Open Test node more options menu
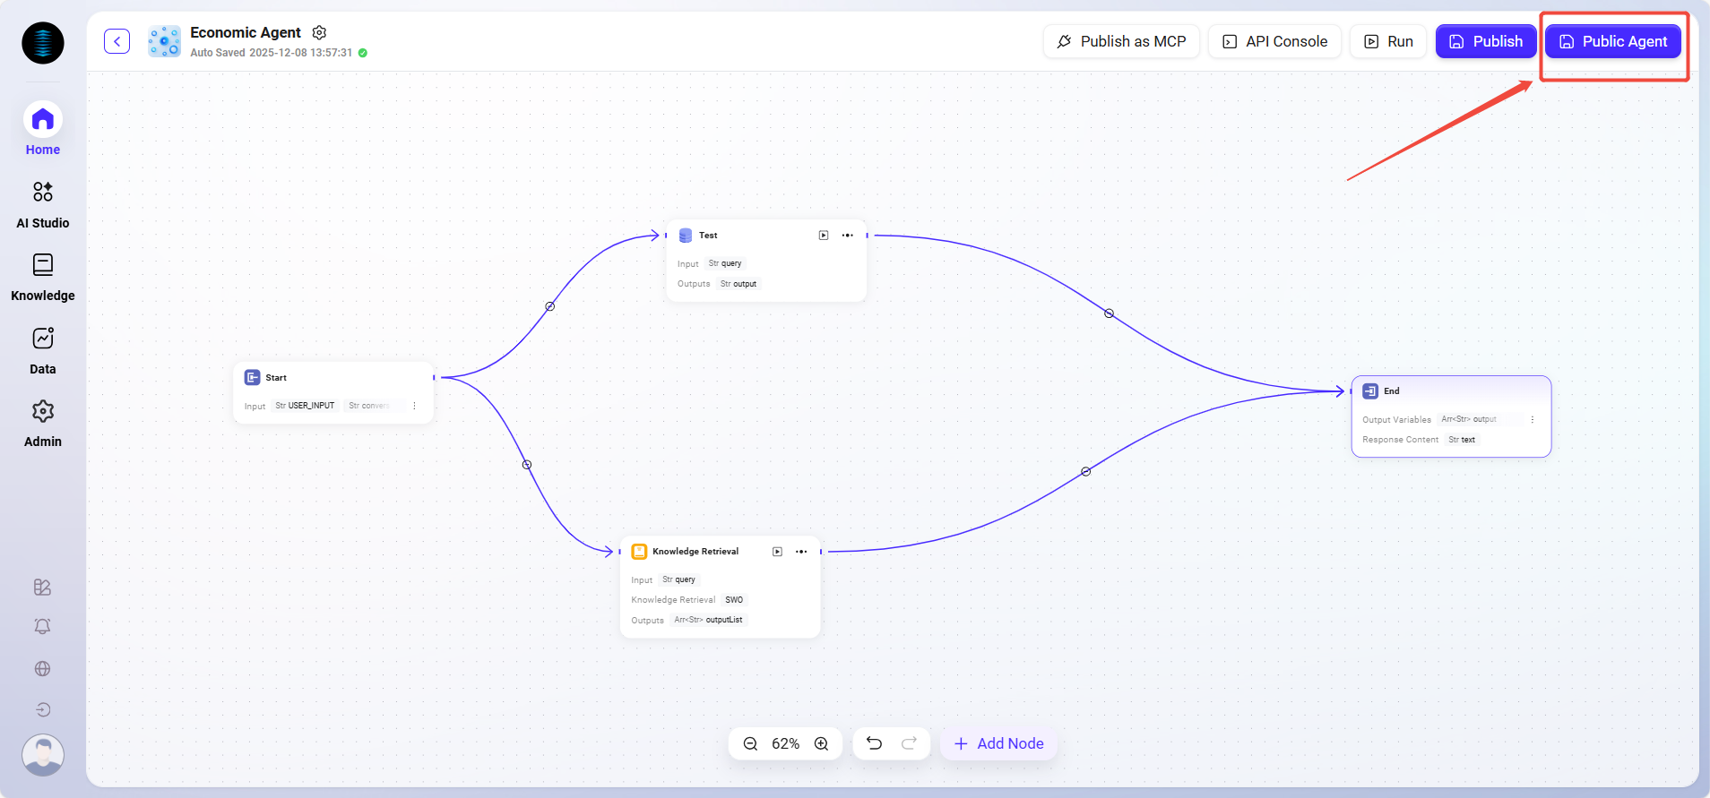Screen dimensions: 1710x798 point(848,236)
